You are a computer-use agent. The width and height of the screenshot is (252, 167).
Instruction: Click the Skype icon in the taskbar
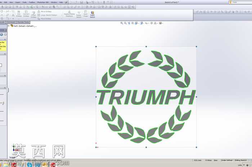click(30, 164)
